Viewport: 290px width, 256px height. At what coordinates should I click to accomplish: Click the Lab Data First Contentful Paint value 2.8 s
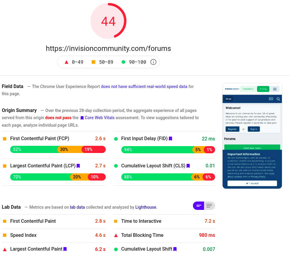point(100,221)
